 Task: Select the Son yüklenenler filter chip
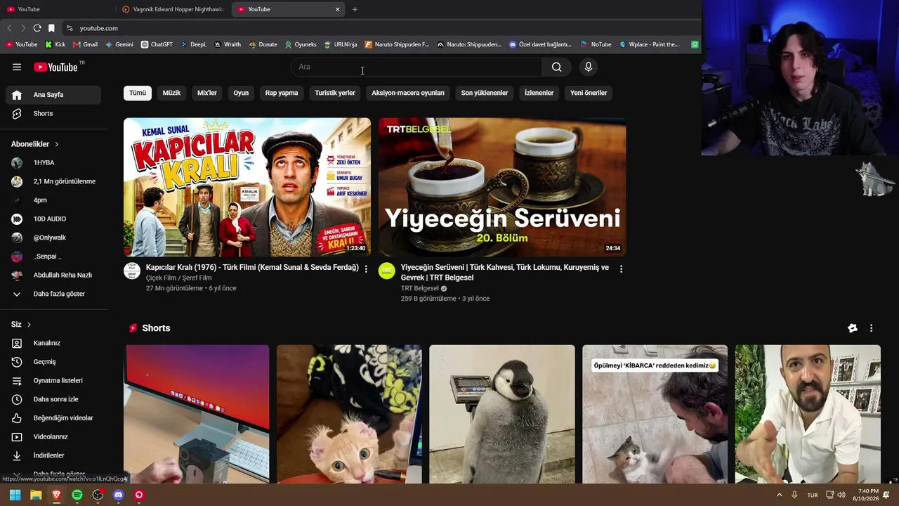[485, 93]
